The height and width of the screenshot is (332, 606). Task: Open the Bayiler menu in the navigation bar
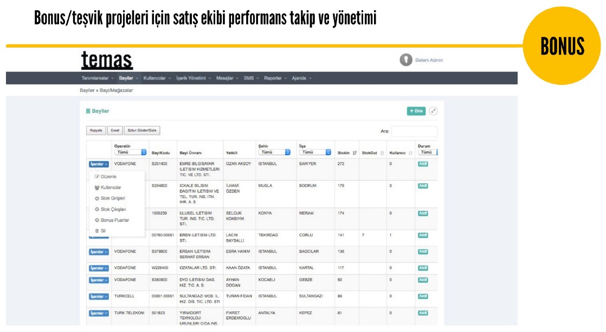[x=128, y=78]
